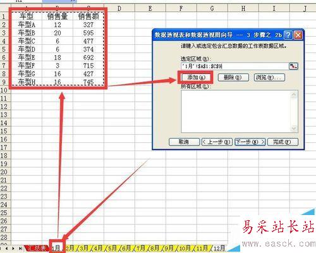Click into the 选定区域 range input field
Viewport: 316px width, 253px height.
234,66
